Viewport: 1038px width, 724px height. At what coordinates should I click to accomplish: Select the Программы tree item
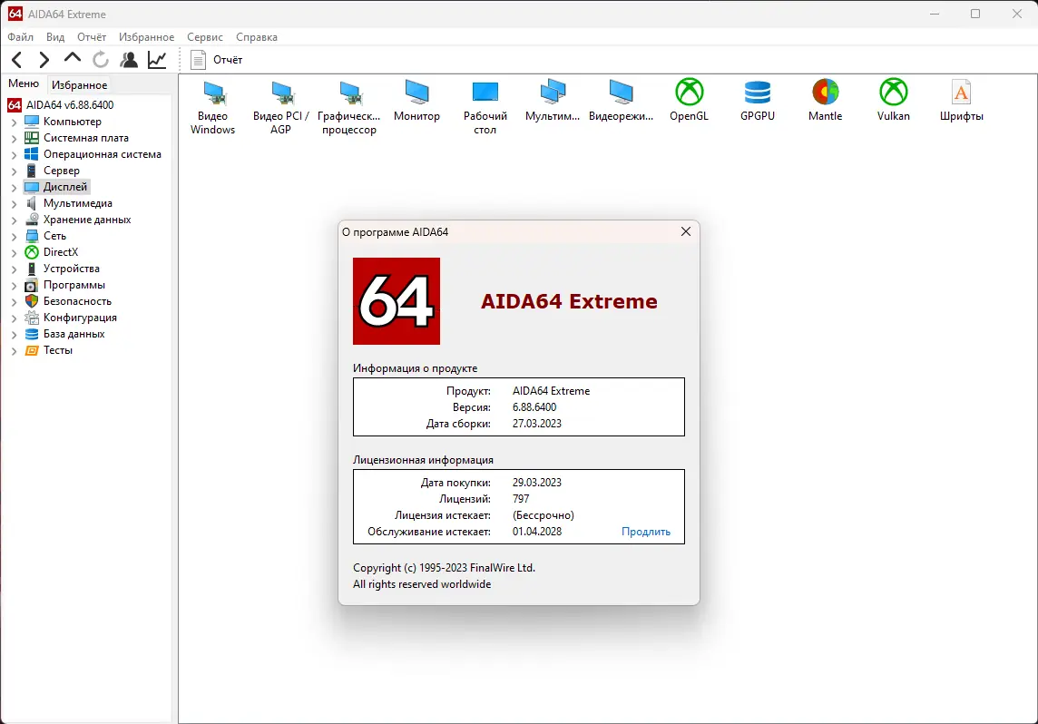tap(74, 285)
